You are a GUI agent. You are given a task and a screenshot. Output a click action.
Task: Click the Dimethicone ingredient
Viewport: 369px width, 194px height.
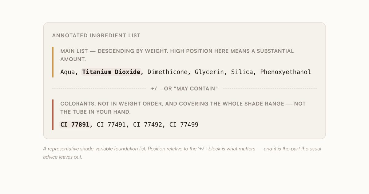point(167,72)
